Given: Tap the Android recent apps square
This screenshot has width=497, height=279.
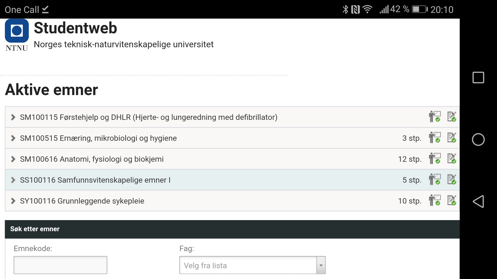Looking at the screenshot, I should click(x=478, y=78).
